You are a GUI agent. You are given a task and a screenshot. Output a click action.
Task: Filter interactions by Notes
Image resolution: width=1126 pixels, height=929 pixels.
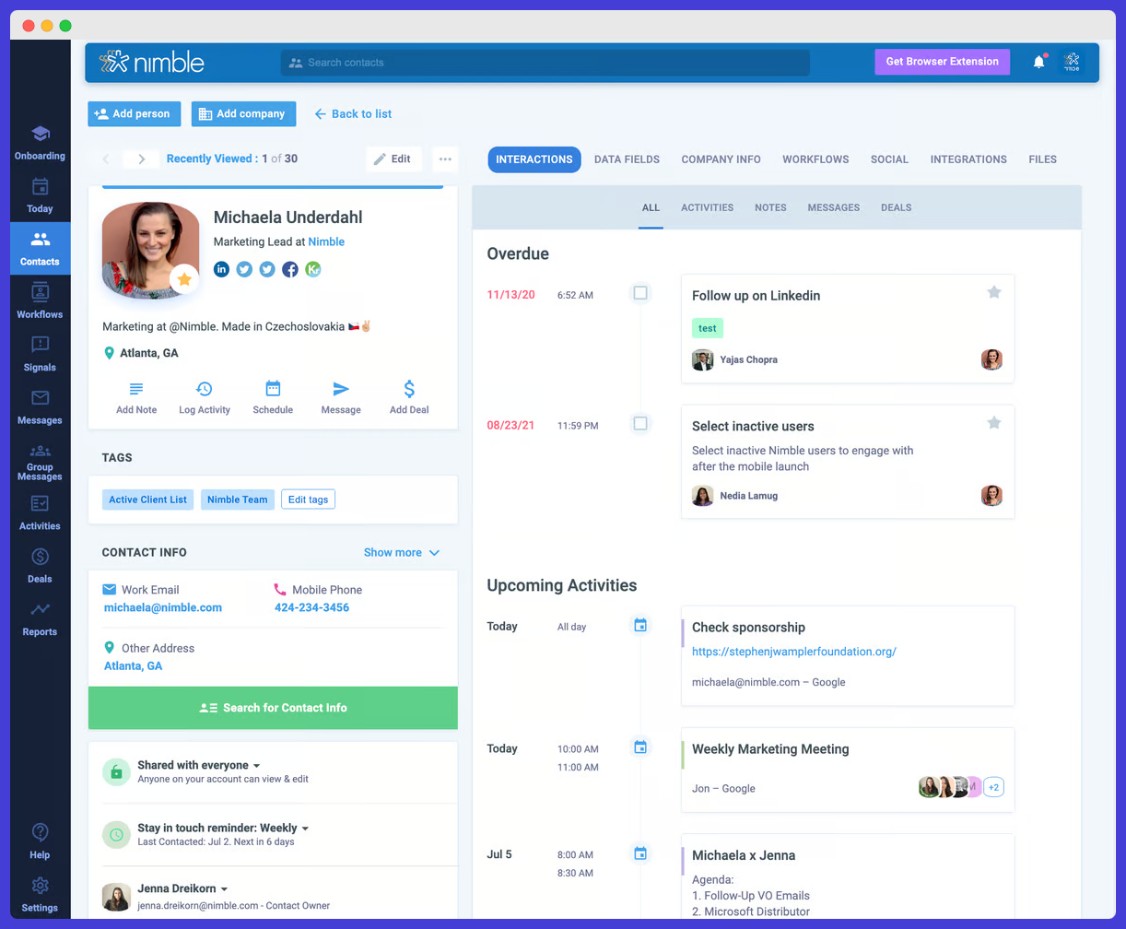coord(770,207)
